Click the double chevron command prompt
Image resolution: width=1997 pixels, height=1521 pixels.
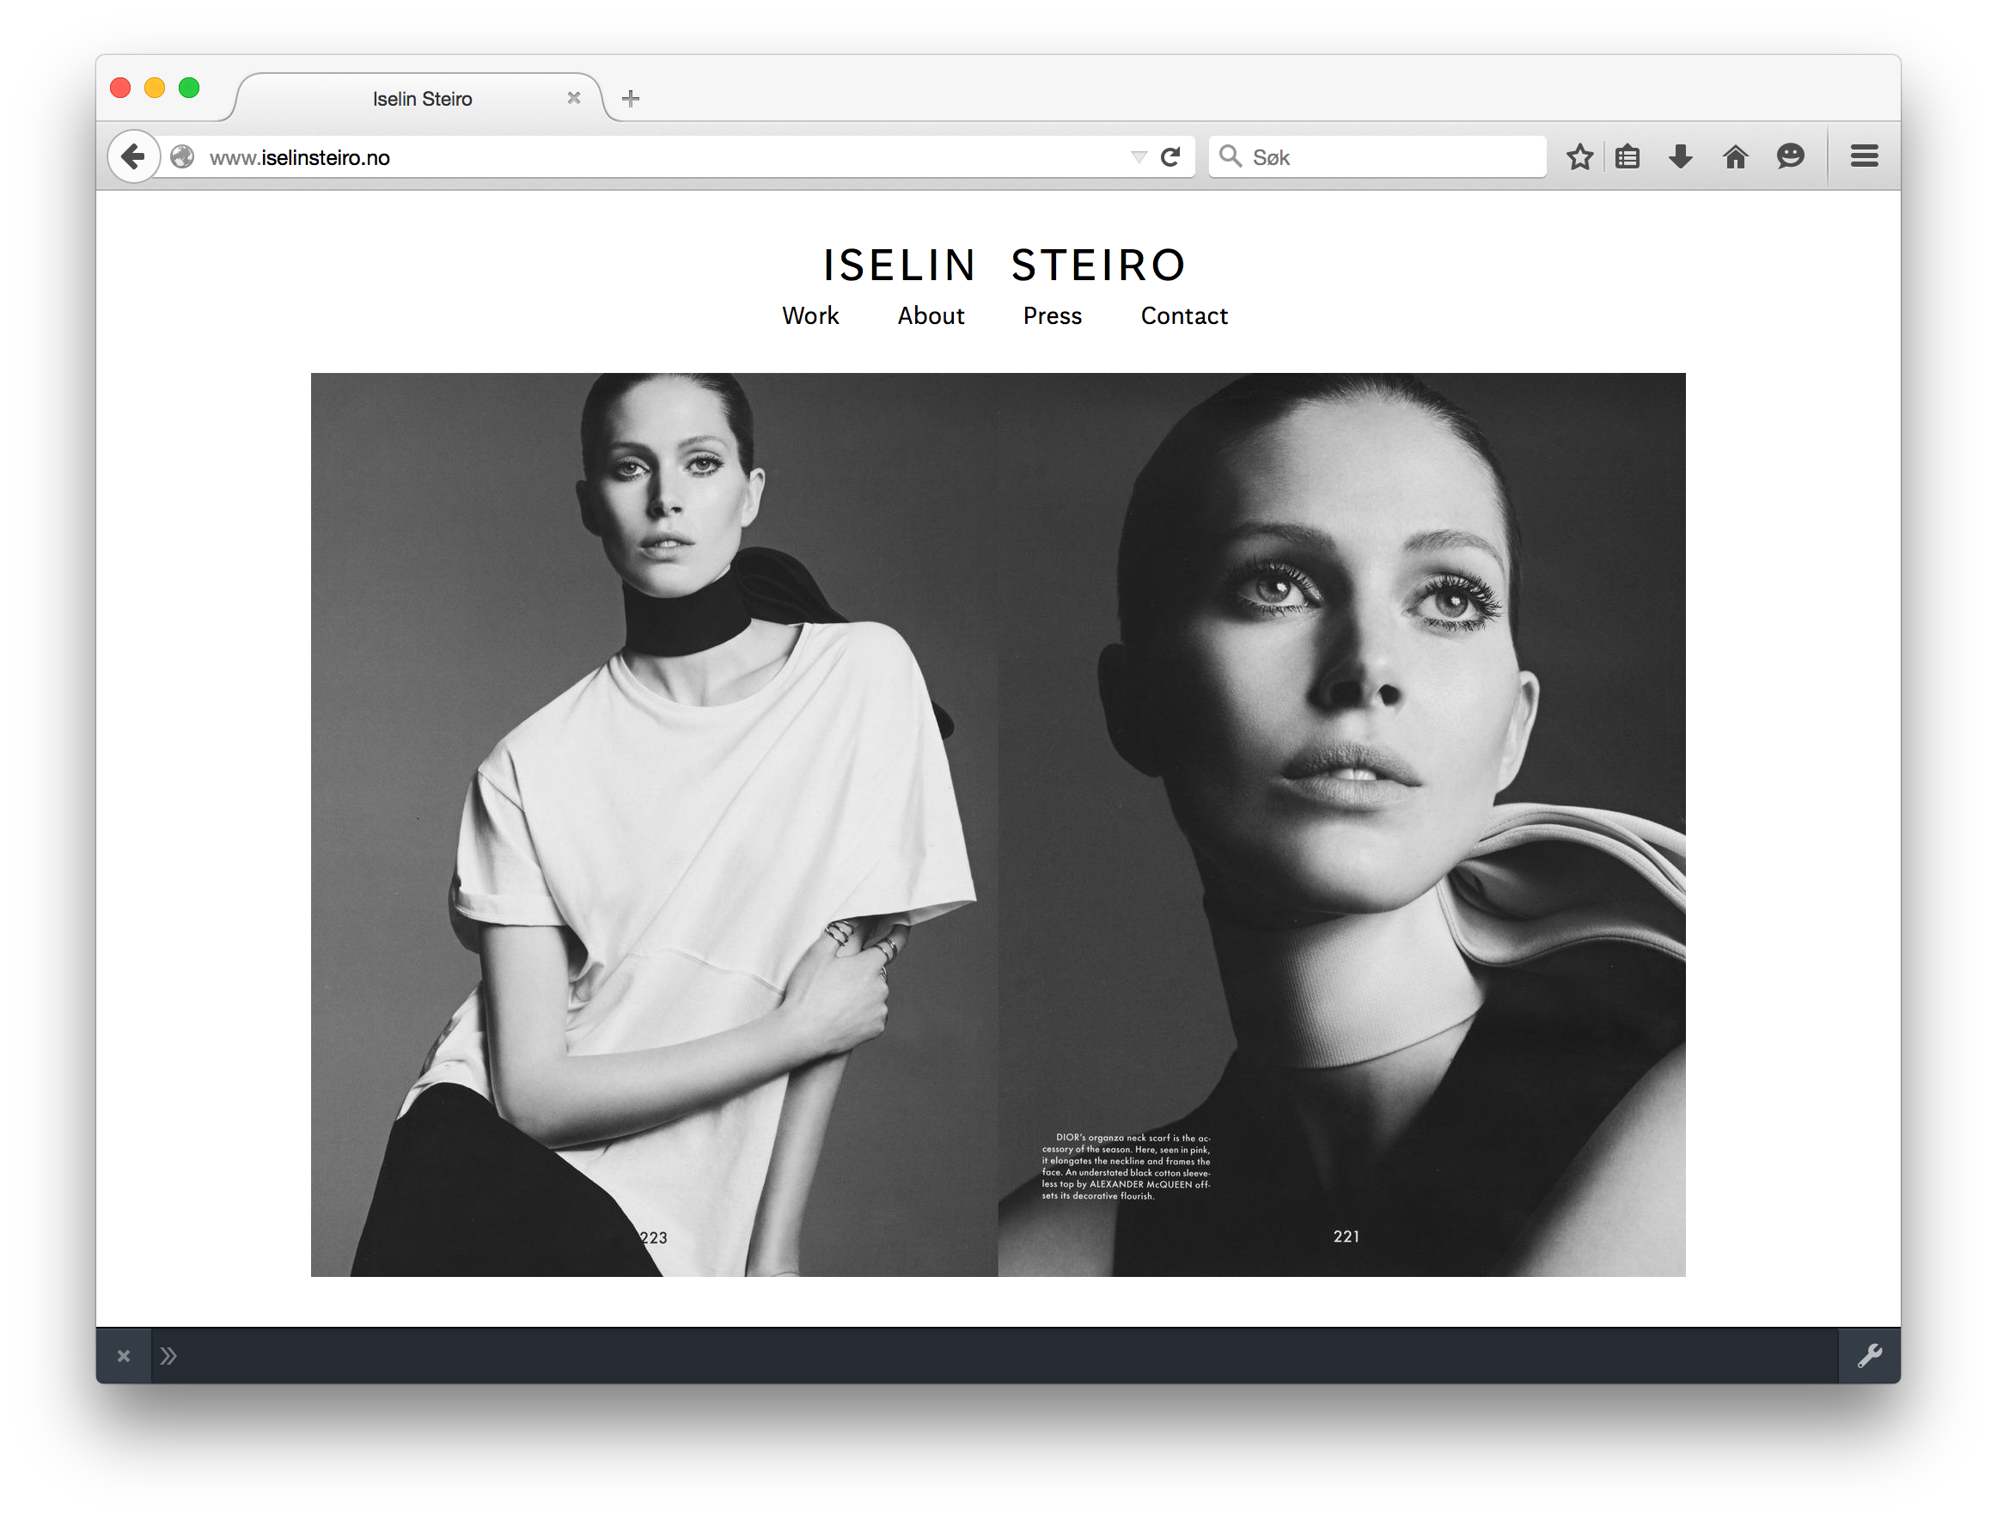point(168,1355)
